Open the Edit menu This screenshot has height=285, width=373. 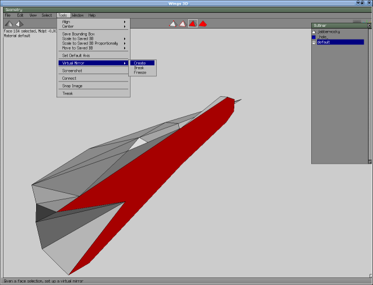click(20, 15)
